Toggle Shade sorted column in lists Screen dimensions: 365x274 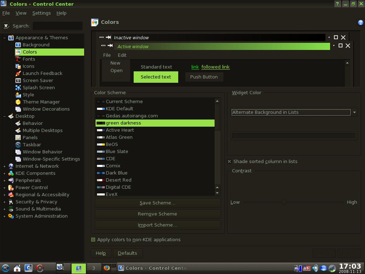(229, 162)
